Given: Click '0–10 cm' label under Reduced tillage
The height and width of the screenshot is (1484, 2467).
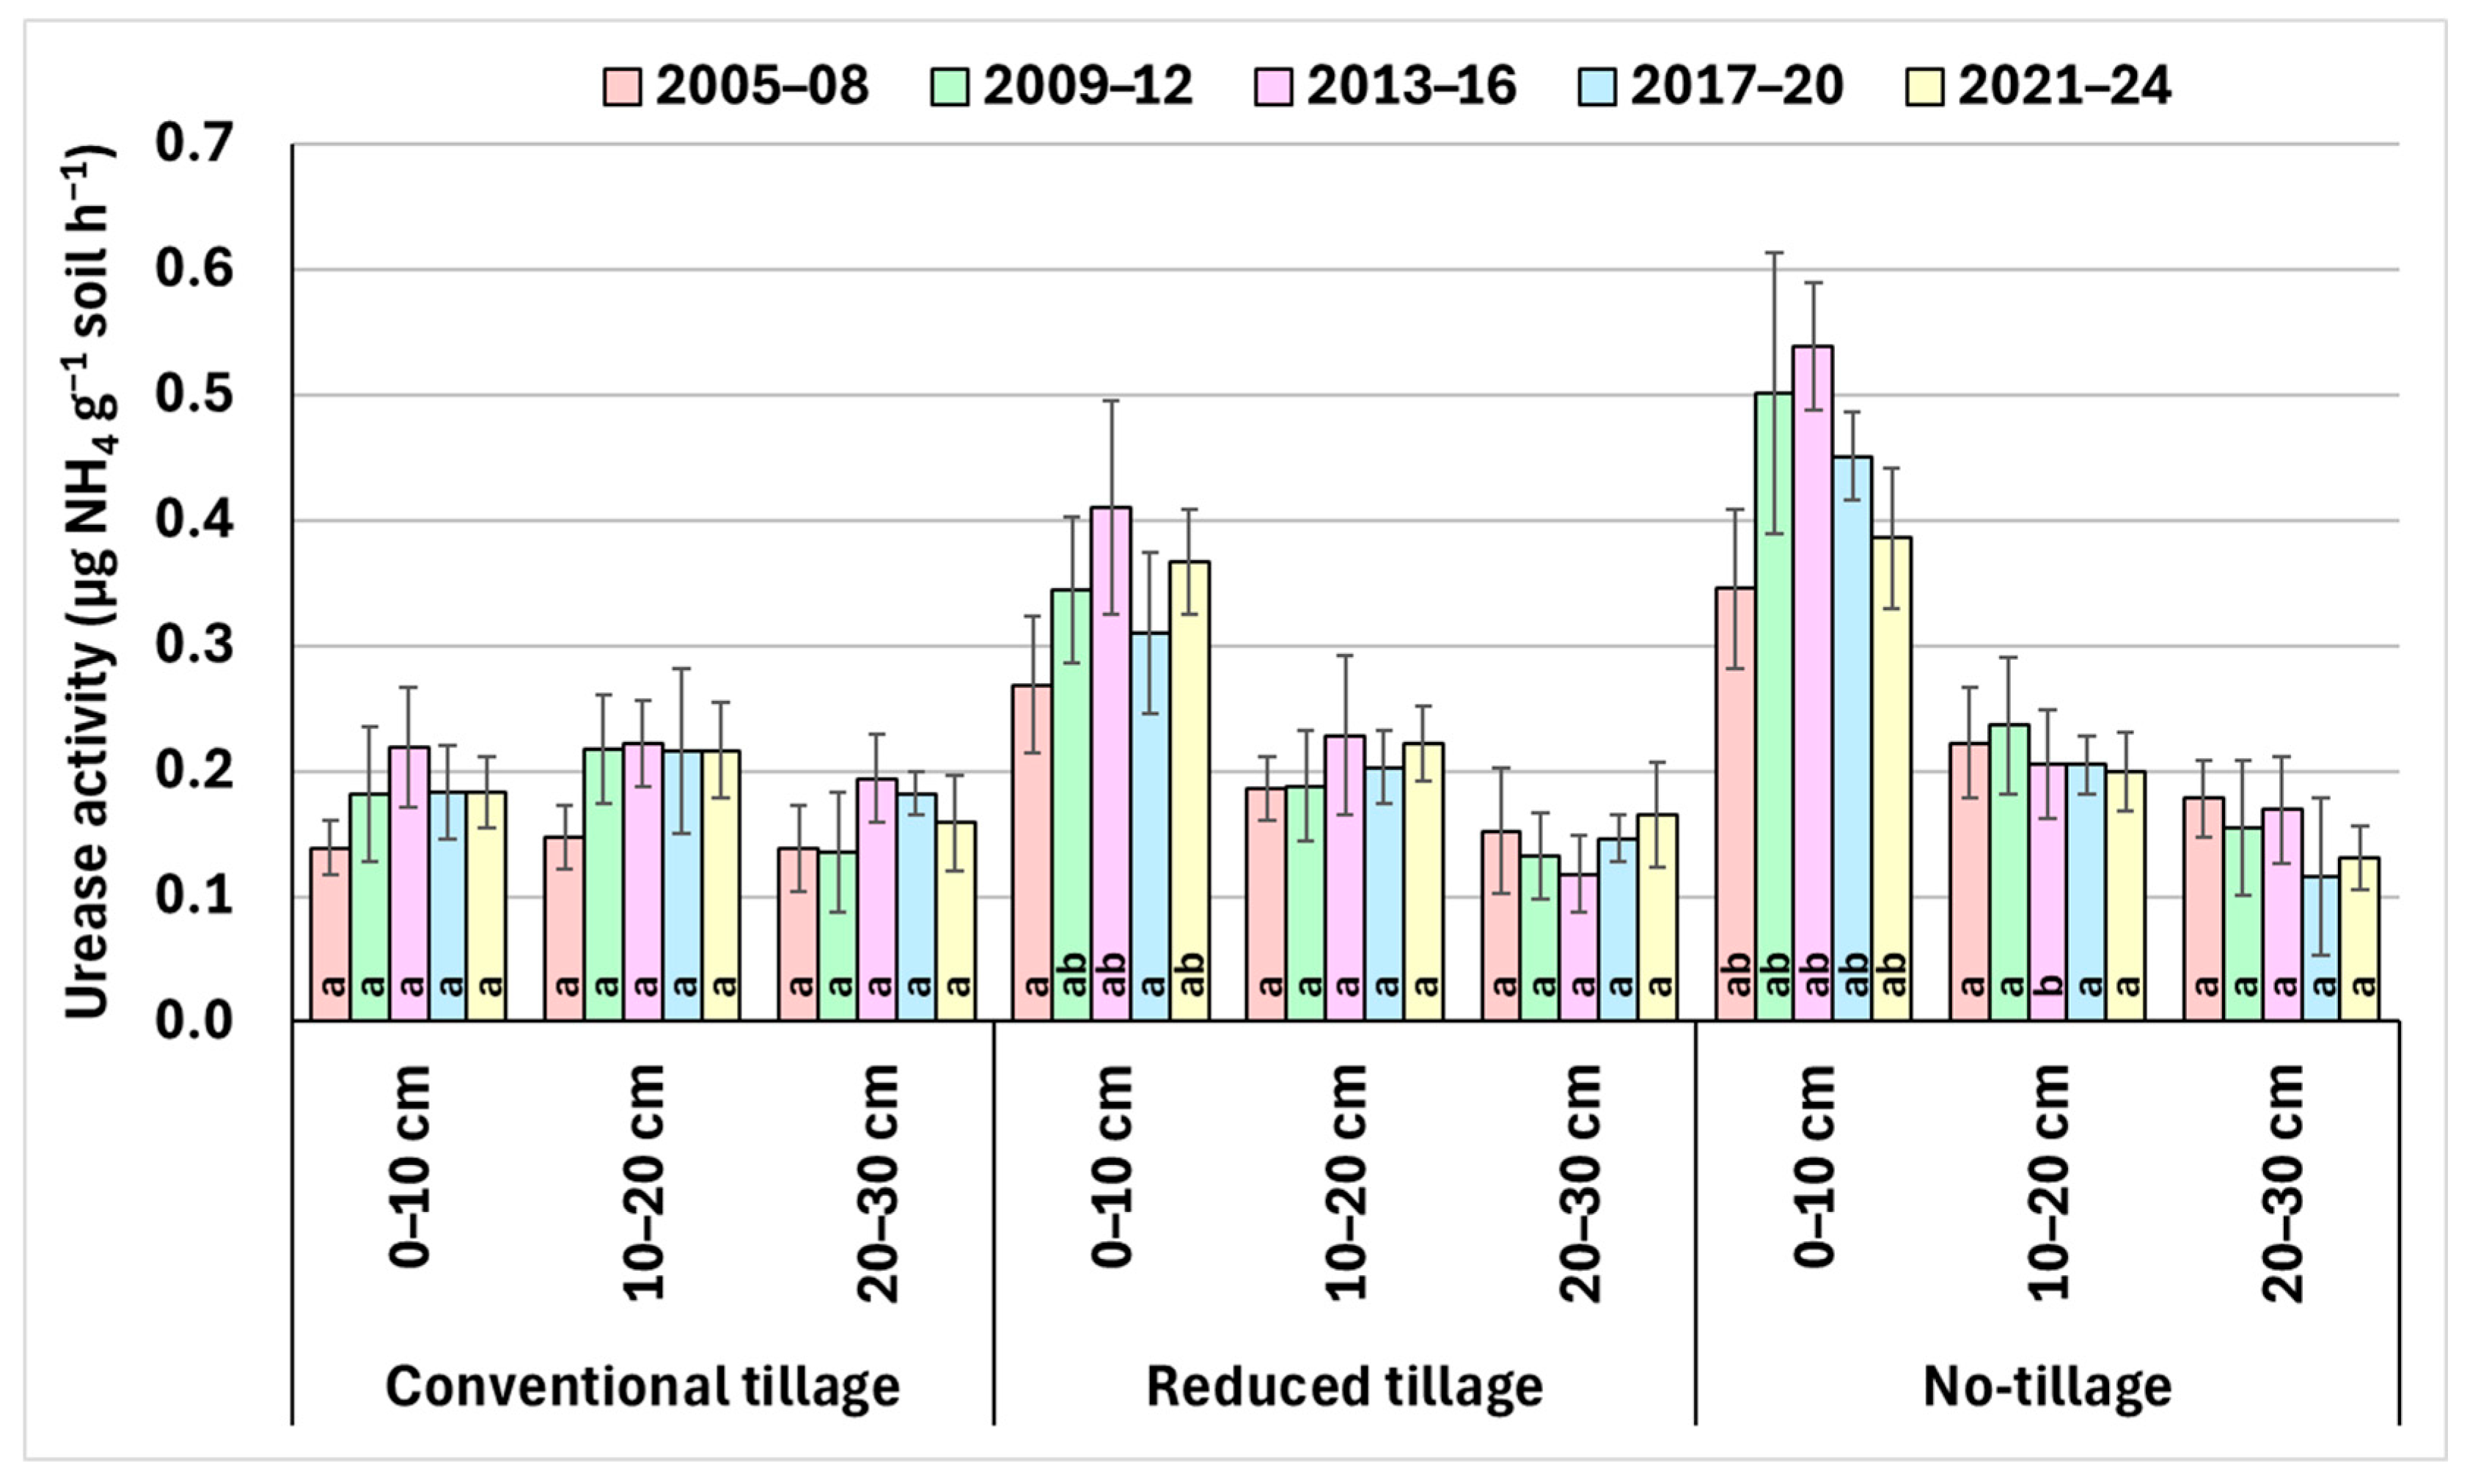Looking at the screenshot, I should [1112, 1166].
